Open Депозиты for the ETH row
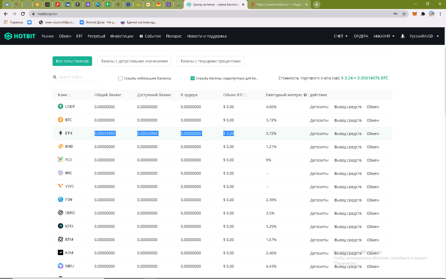 pos(319,134)
